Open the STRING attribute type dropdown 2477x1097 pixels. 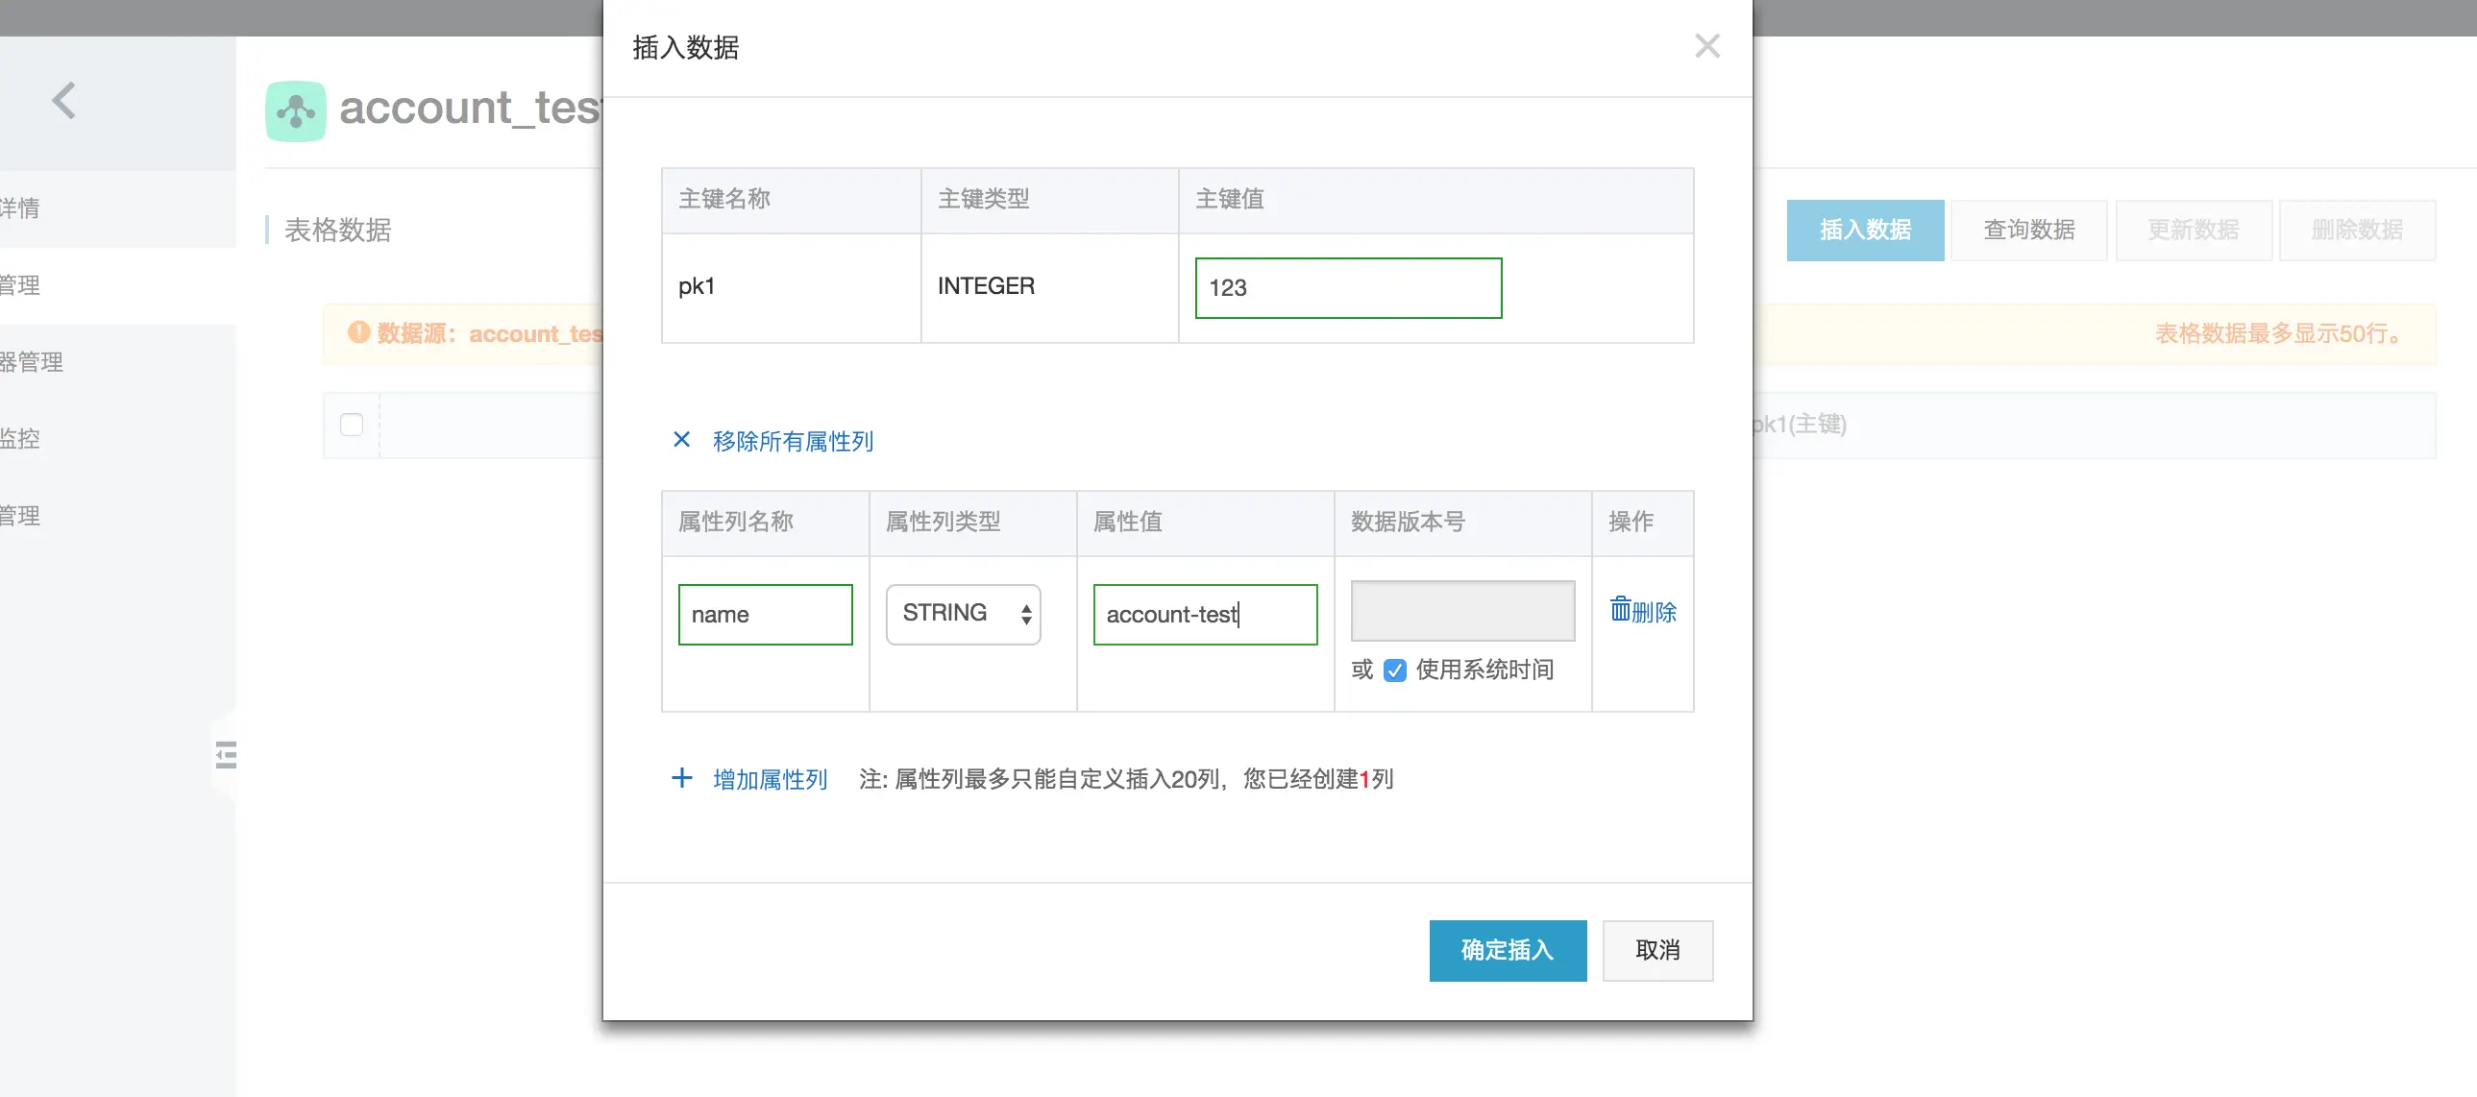963,613
